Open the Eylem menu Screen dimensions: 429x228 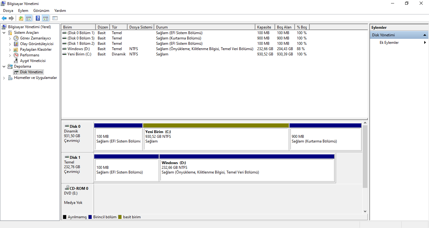(x=23, y=11)
